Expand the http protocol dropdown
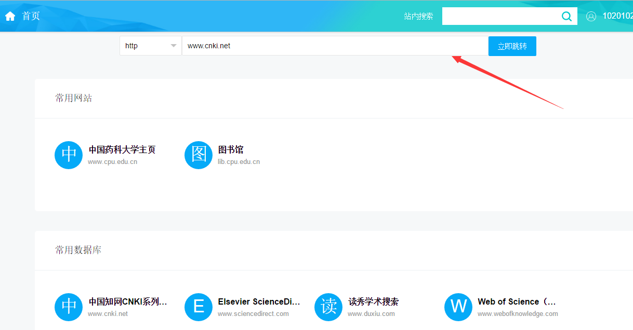The width and height of the screenshot is (633, 330). click(x=151, y=46)
